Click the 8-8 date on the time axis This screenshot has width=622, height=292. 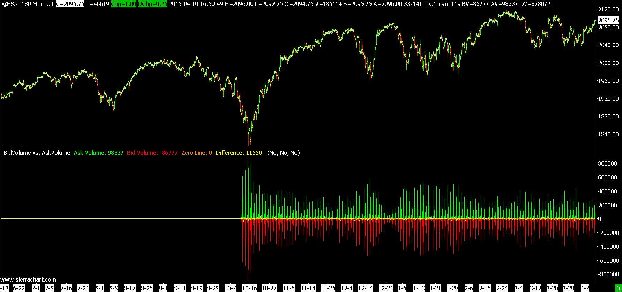(x=114, y=288)
